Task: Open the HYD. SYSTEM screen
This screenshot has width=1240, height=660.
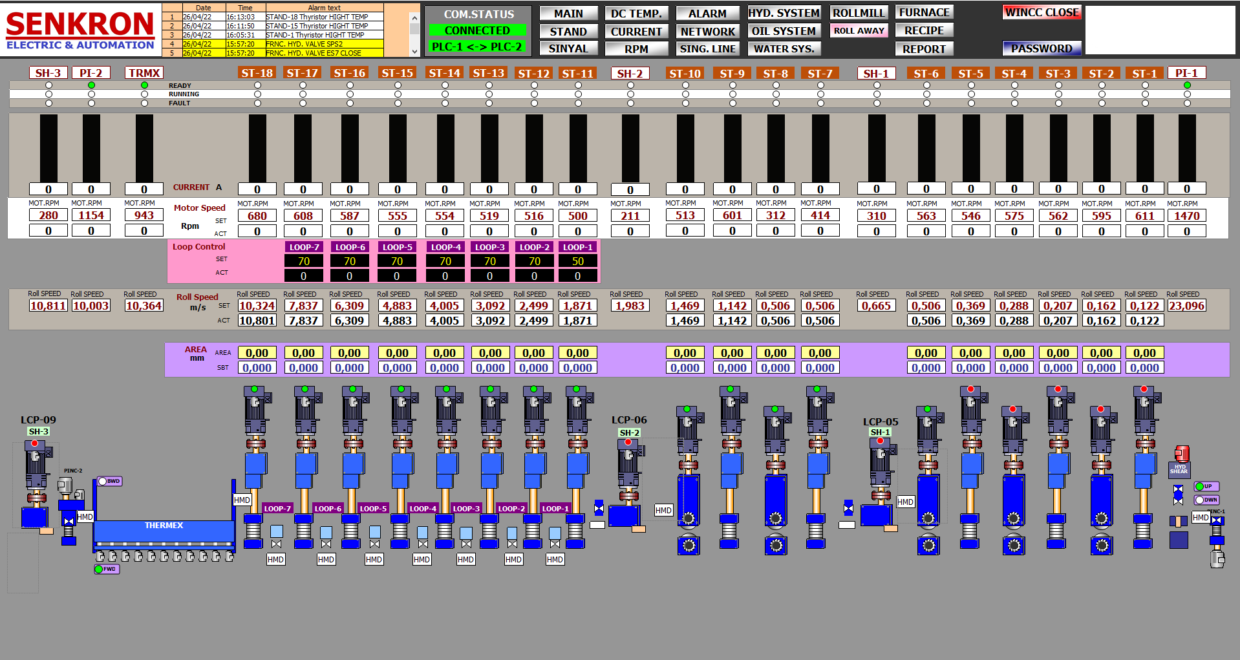Action: click(784, 13)
